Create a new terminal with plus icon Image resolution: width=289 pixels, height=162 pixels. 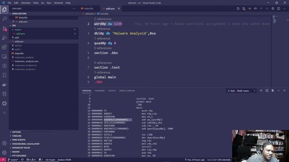[x=261, y=90]
